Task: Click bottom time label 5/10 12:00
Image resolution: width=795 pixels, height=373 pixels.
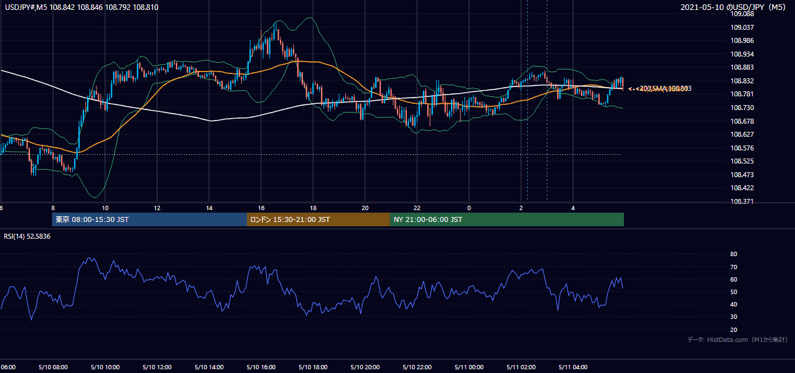Action: (x=157, y=367)
